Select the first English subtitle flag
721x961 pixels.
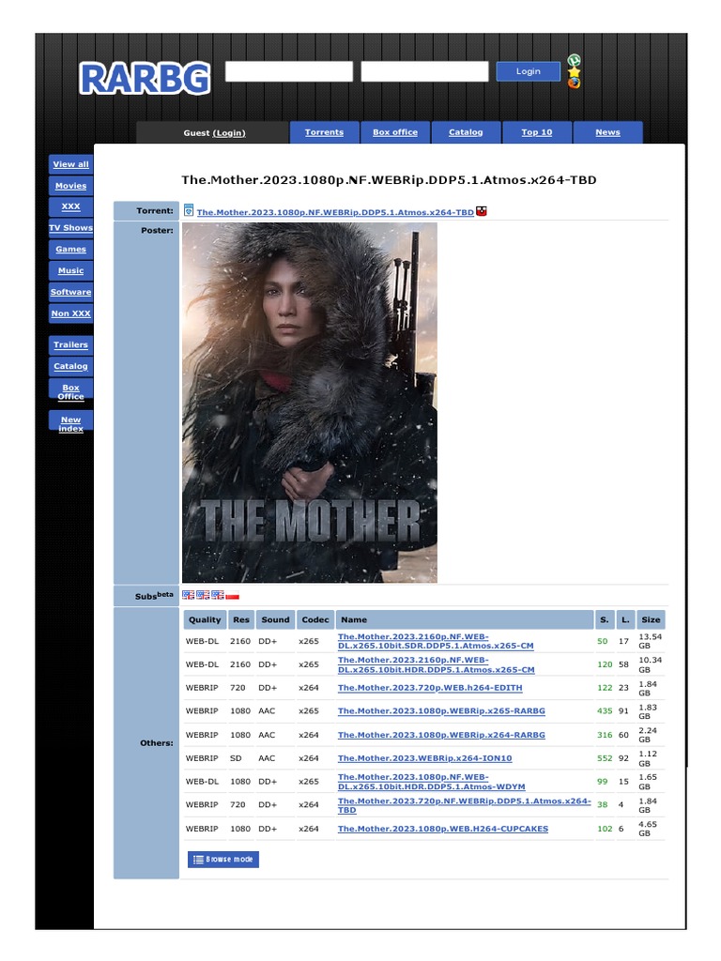(x=188, y=594)
